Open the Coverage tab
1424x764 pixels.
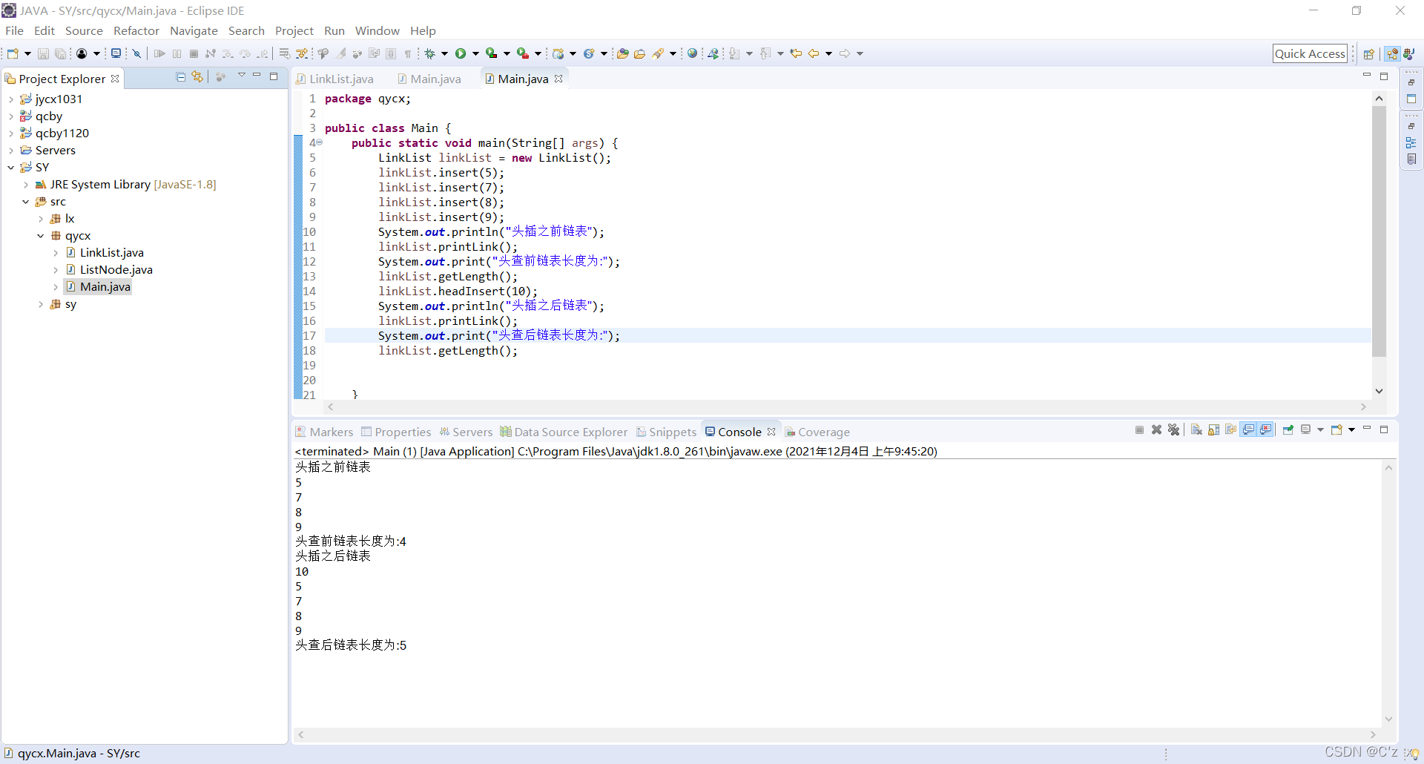(817, 432)
